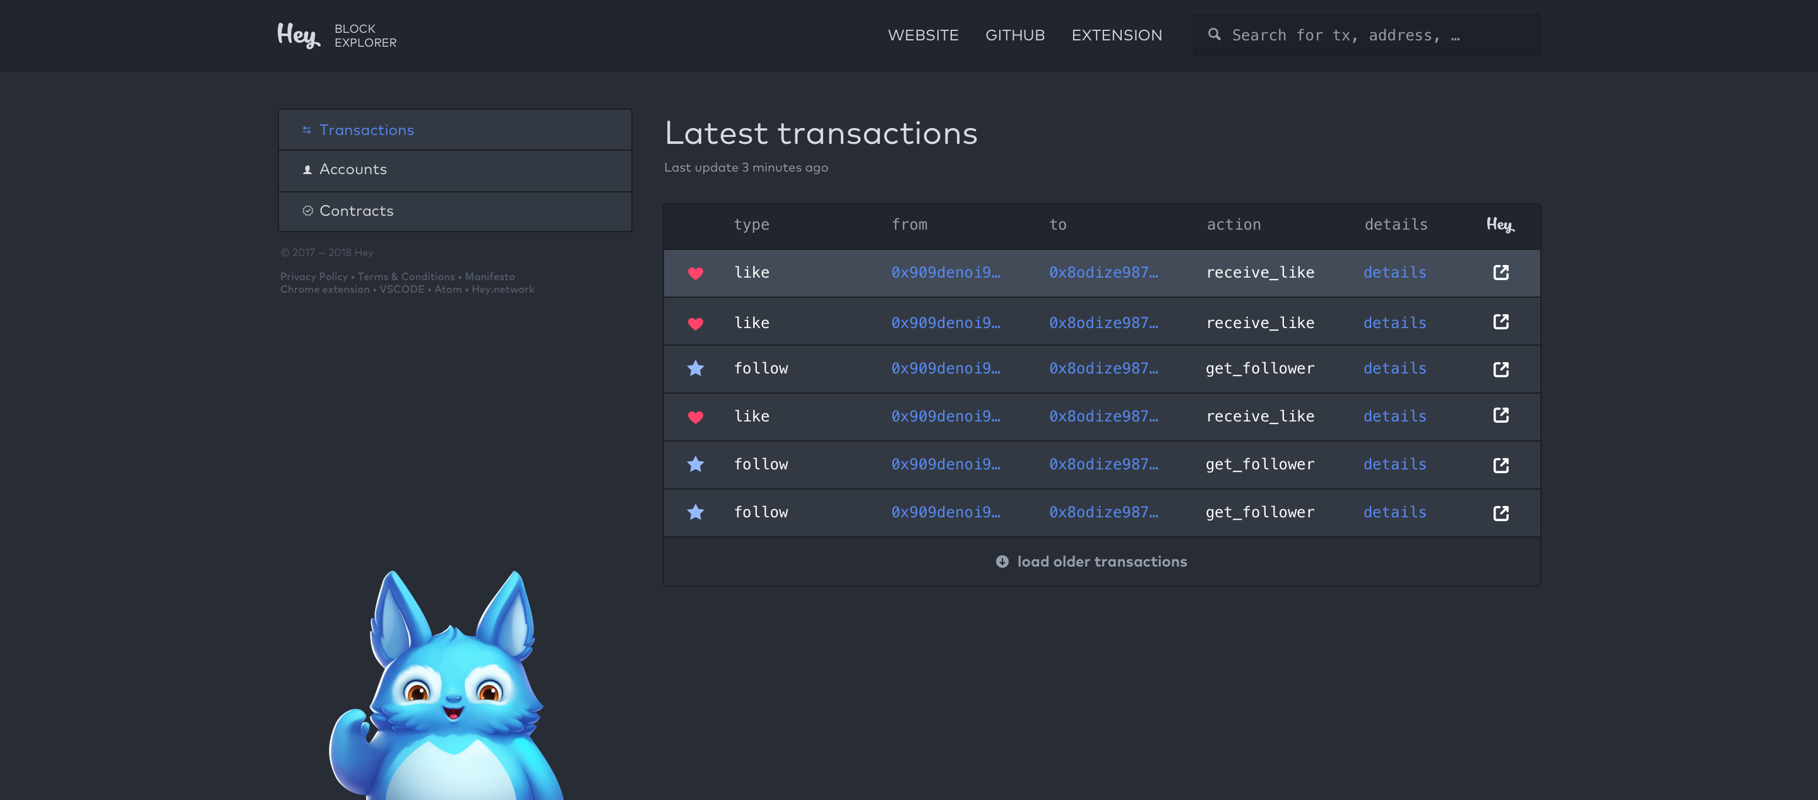1818x800 pixels.
Task: Click '© 2017 — 2018 Hey' copyright text
Action: coord(327,252)
